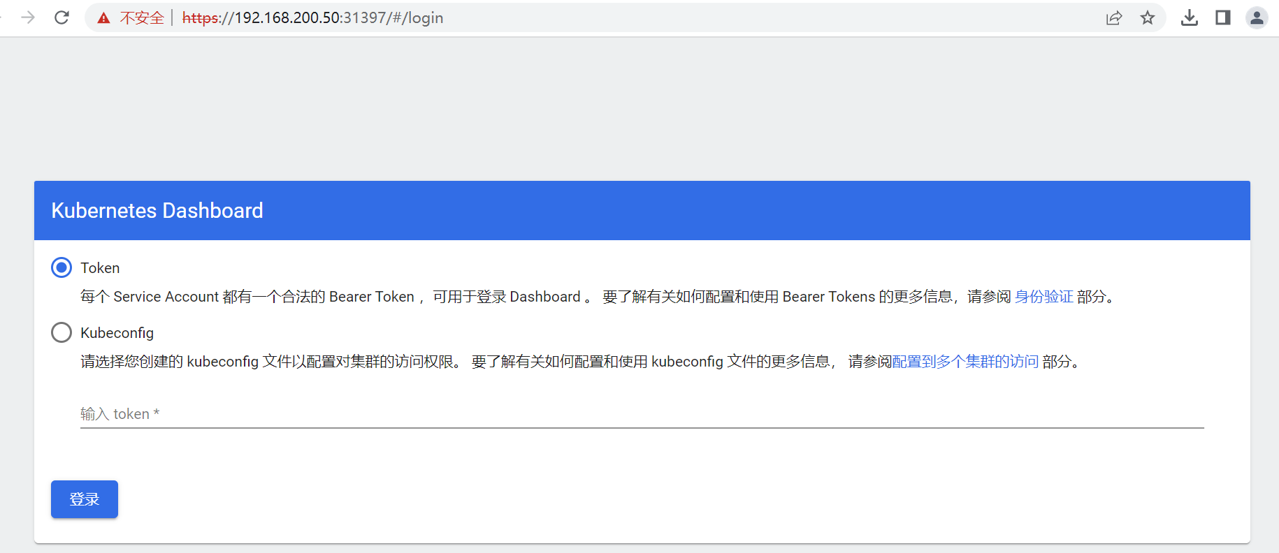This screenshot has height=553, width=1279.
Task: Click the kubeconfig 文件 description text
Action: pos(581,362)
